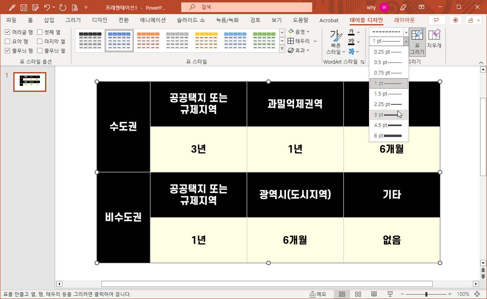Uncheck the 줄무늬 행 checkbox
This screenshot has width=487, height=299.
(8, 50)
